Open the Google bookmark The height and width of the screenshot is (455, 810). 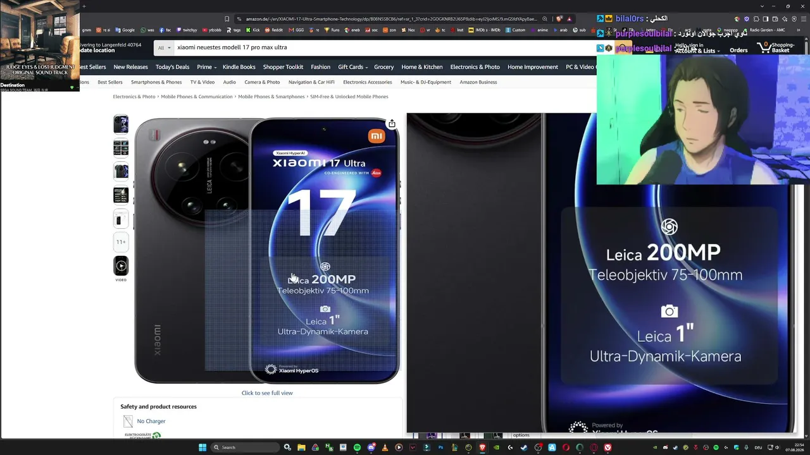[x=125, y=30]
